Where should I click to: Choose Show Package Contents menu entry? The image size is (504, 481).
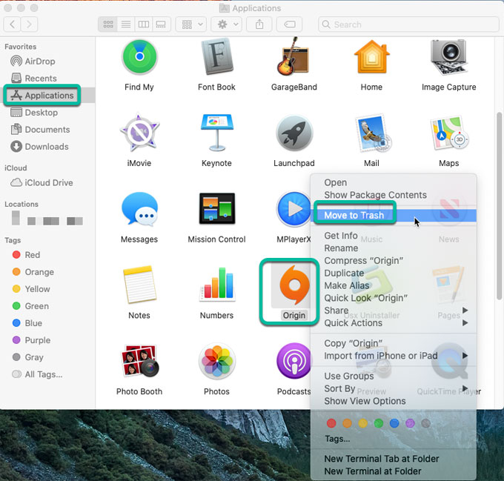pyautogui.click(x=375, y=195)
